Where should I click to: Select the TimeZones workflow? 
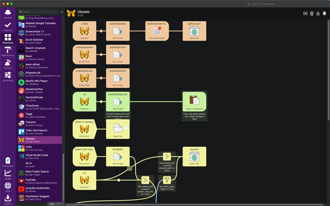pos(40,107)
